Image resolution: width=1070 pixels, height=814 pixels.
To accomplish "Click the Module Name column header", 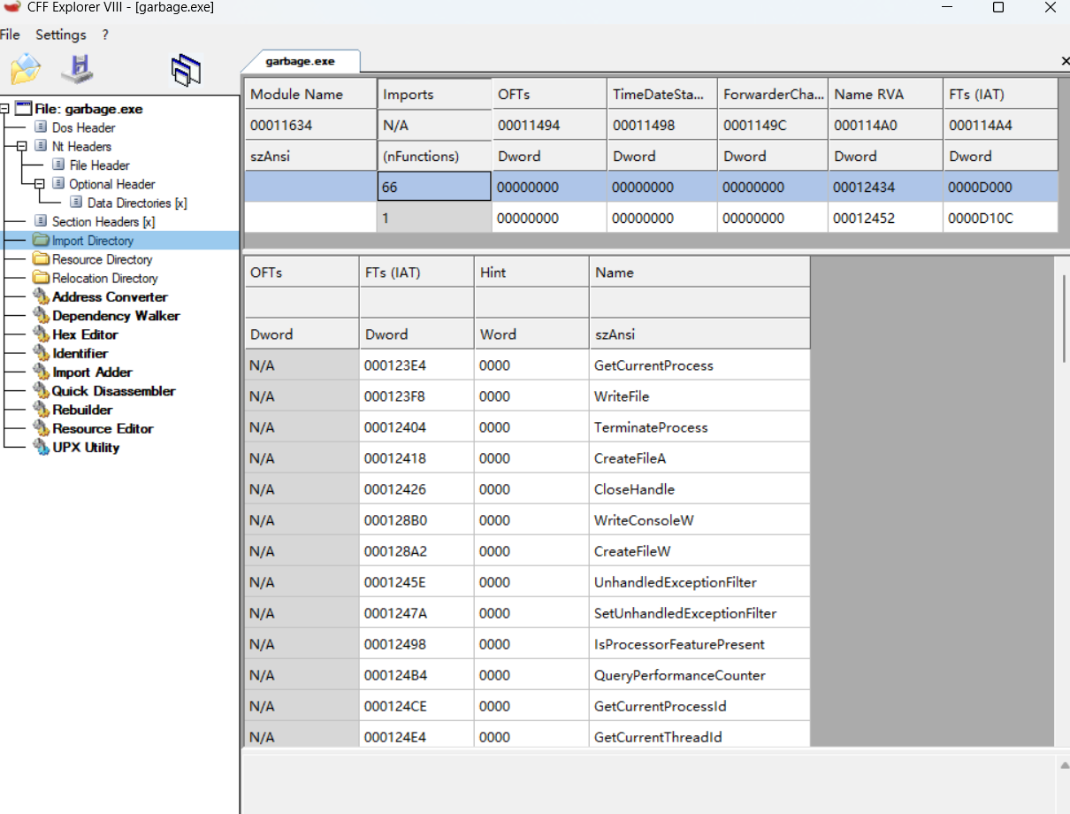I will [x=310, y=94].
